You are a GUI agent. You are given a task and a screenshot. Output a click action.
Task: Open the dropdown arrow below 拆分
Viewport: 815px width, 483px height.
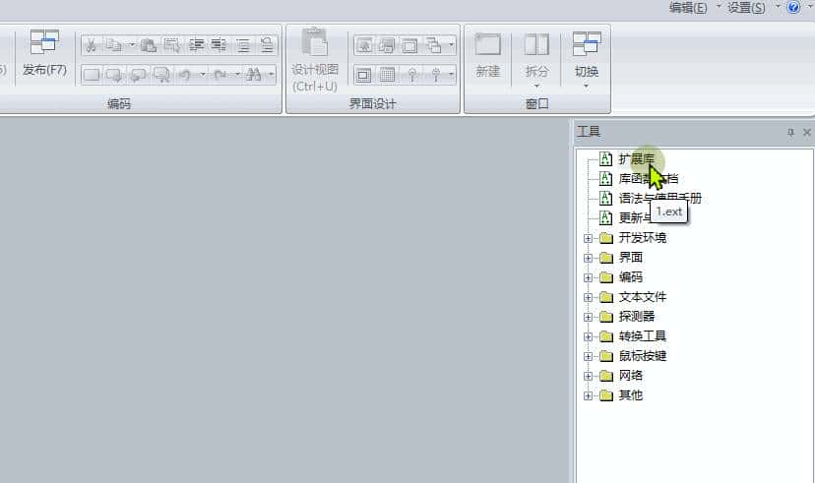point(536,86)
